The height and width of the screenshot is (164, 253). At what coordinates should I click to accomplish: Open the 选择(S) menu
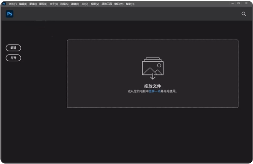pos(64,4)
